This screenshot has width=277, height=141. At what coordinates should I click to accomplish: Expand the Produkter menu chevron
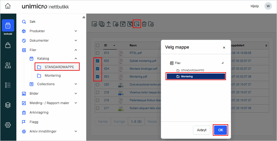pos(76,31)
